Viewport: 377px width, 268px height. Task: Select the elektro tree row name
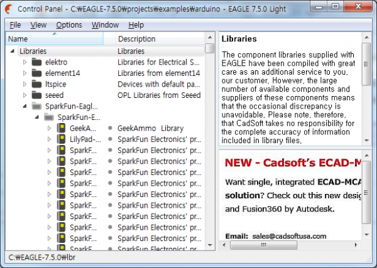(57, 62)
